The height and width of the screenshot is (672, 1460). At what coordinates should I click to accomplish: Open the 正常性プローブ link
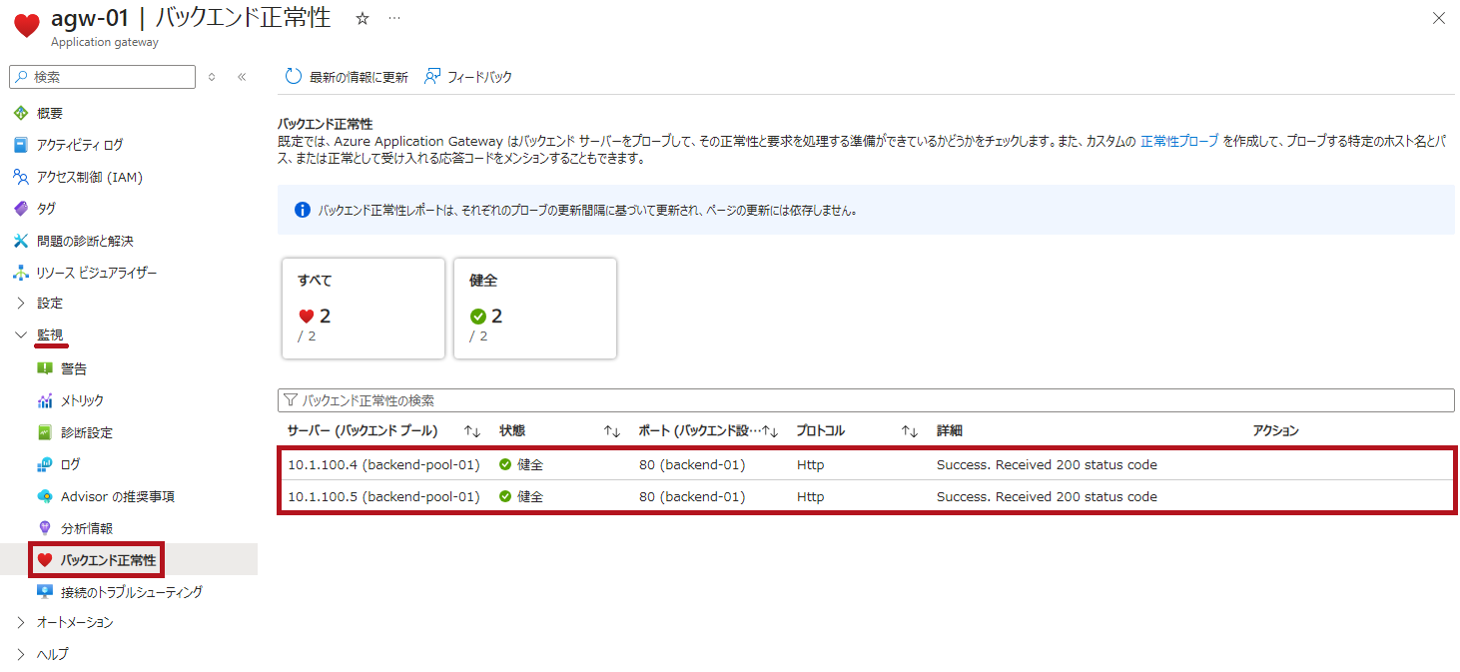coord(1179,142)
